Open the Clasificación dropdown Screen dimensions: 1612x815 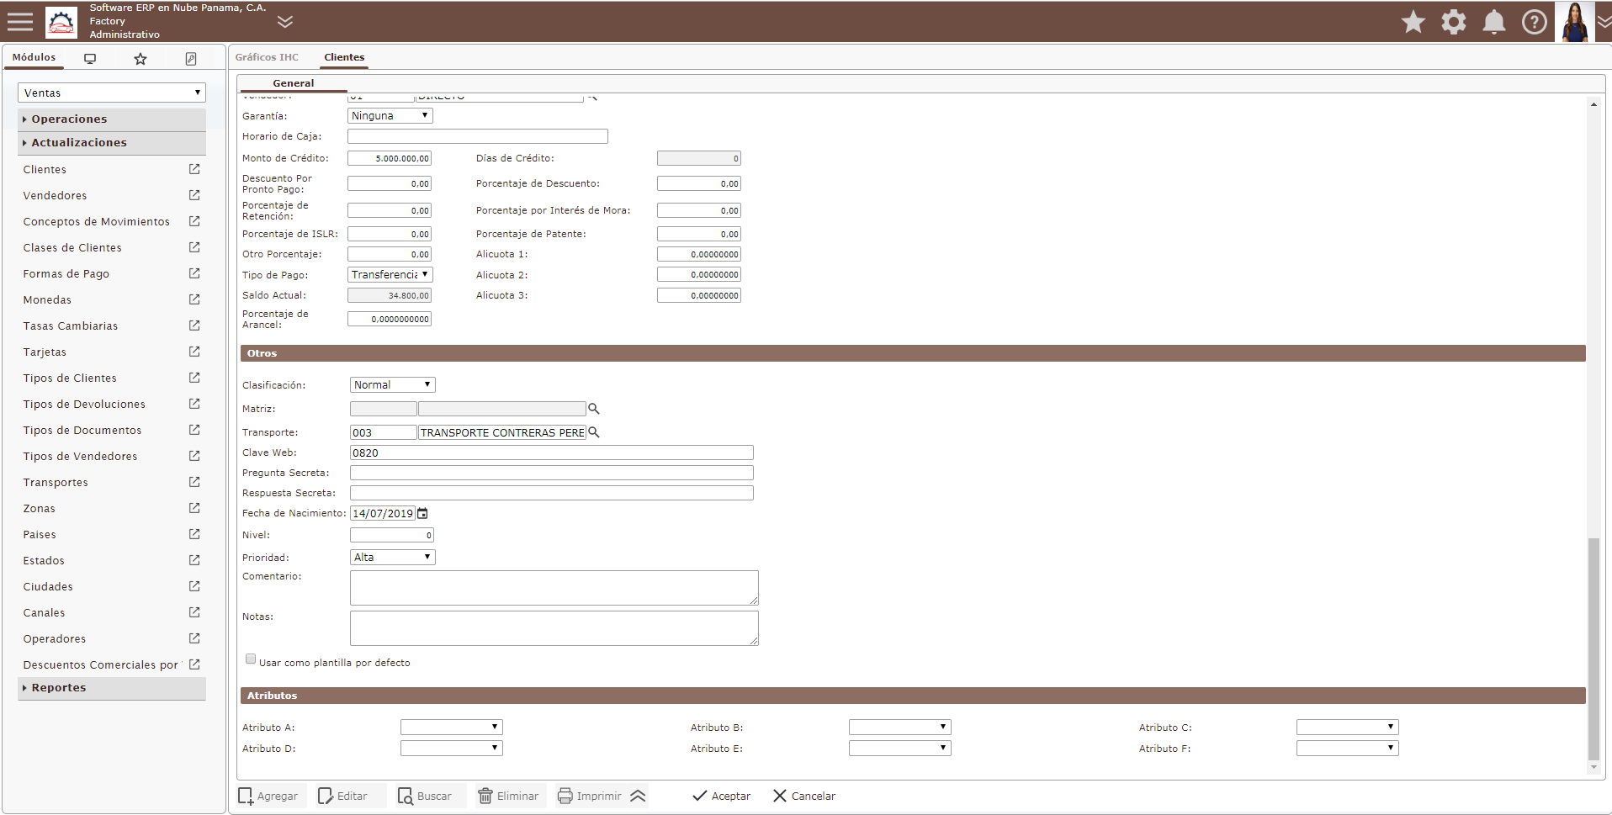pos(392,384)
